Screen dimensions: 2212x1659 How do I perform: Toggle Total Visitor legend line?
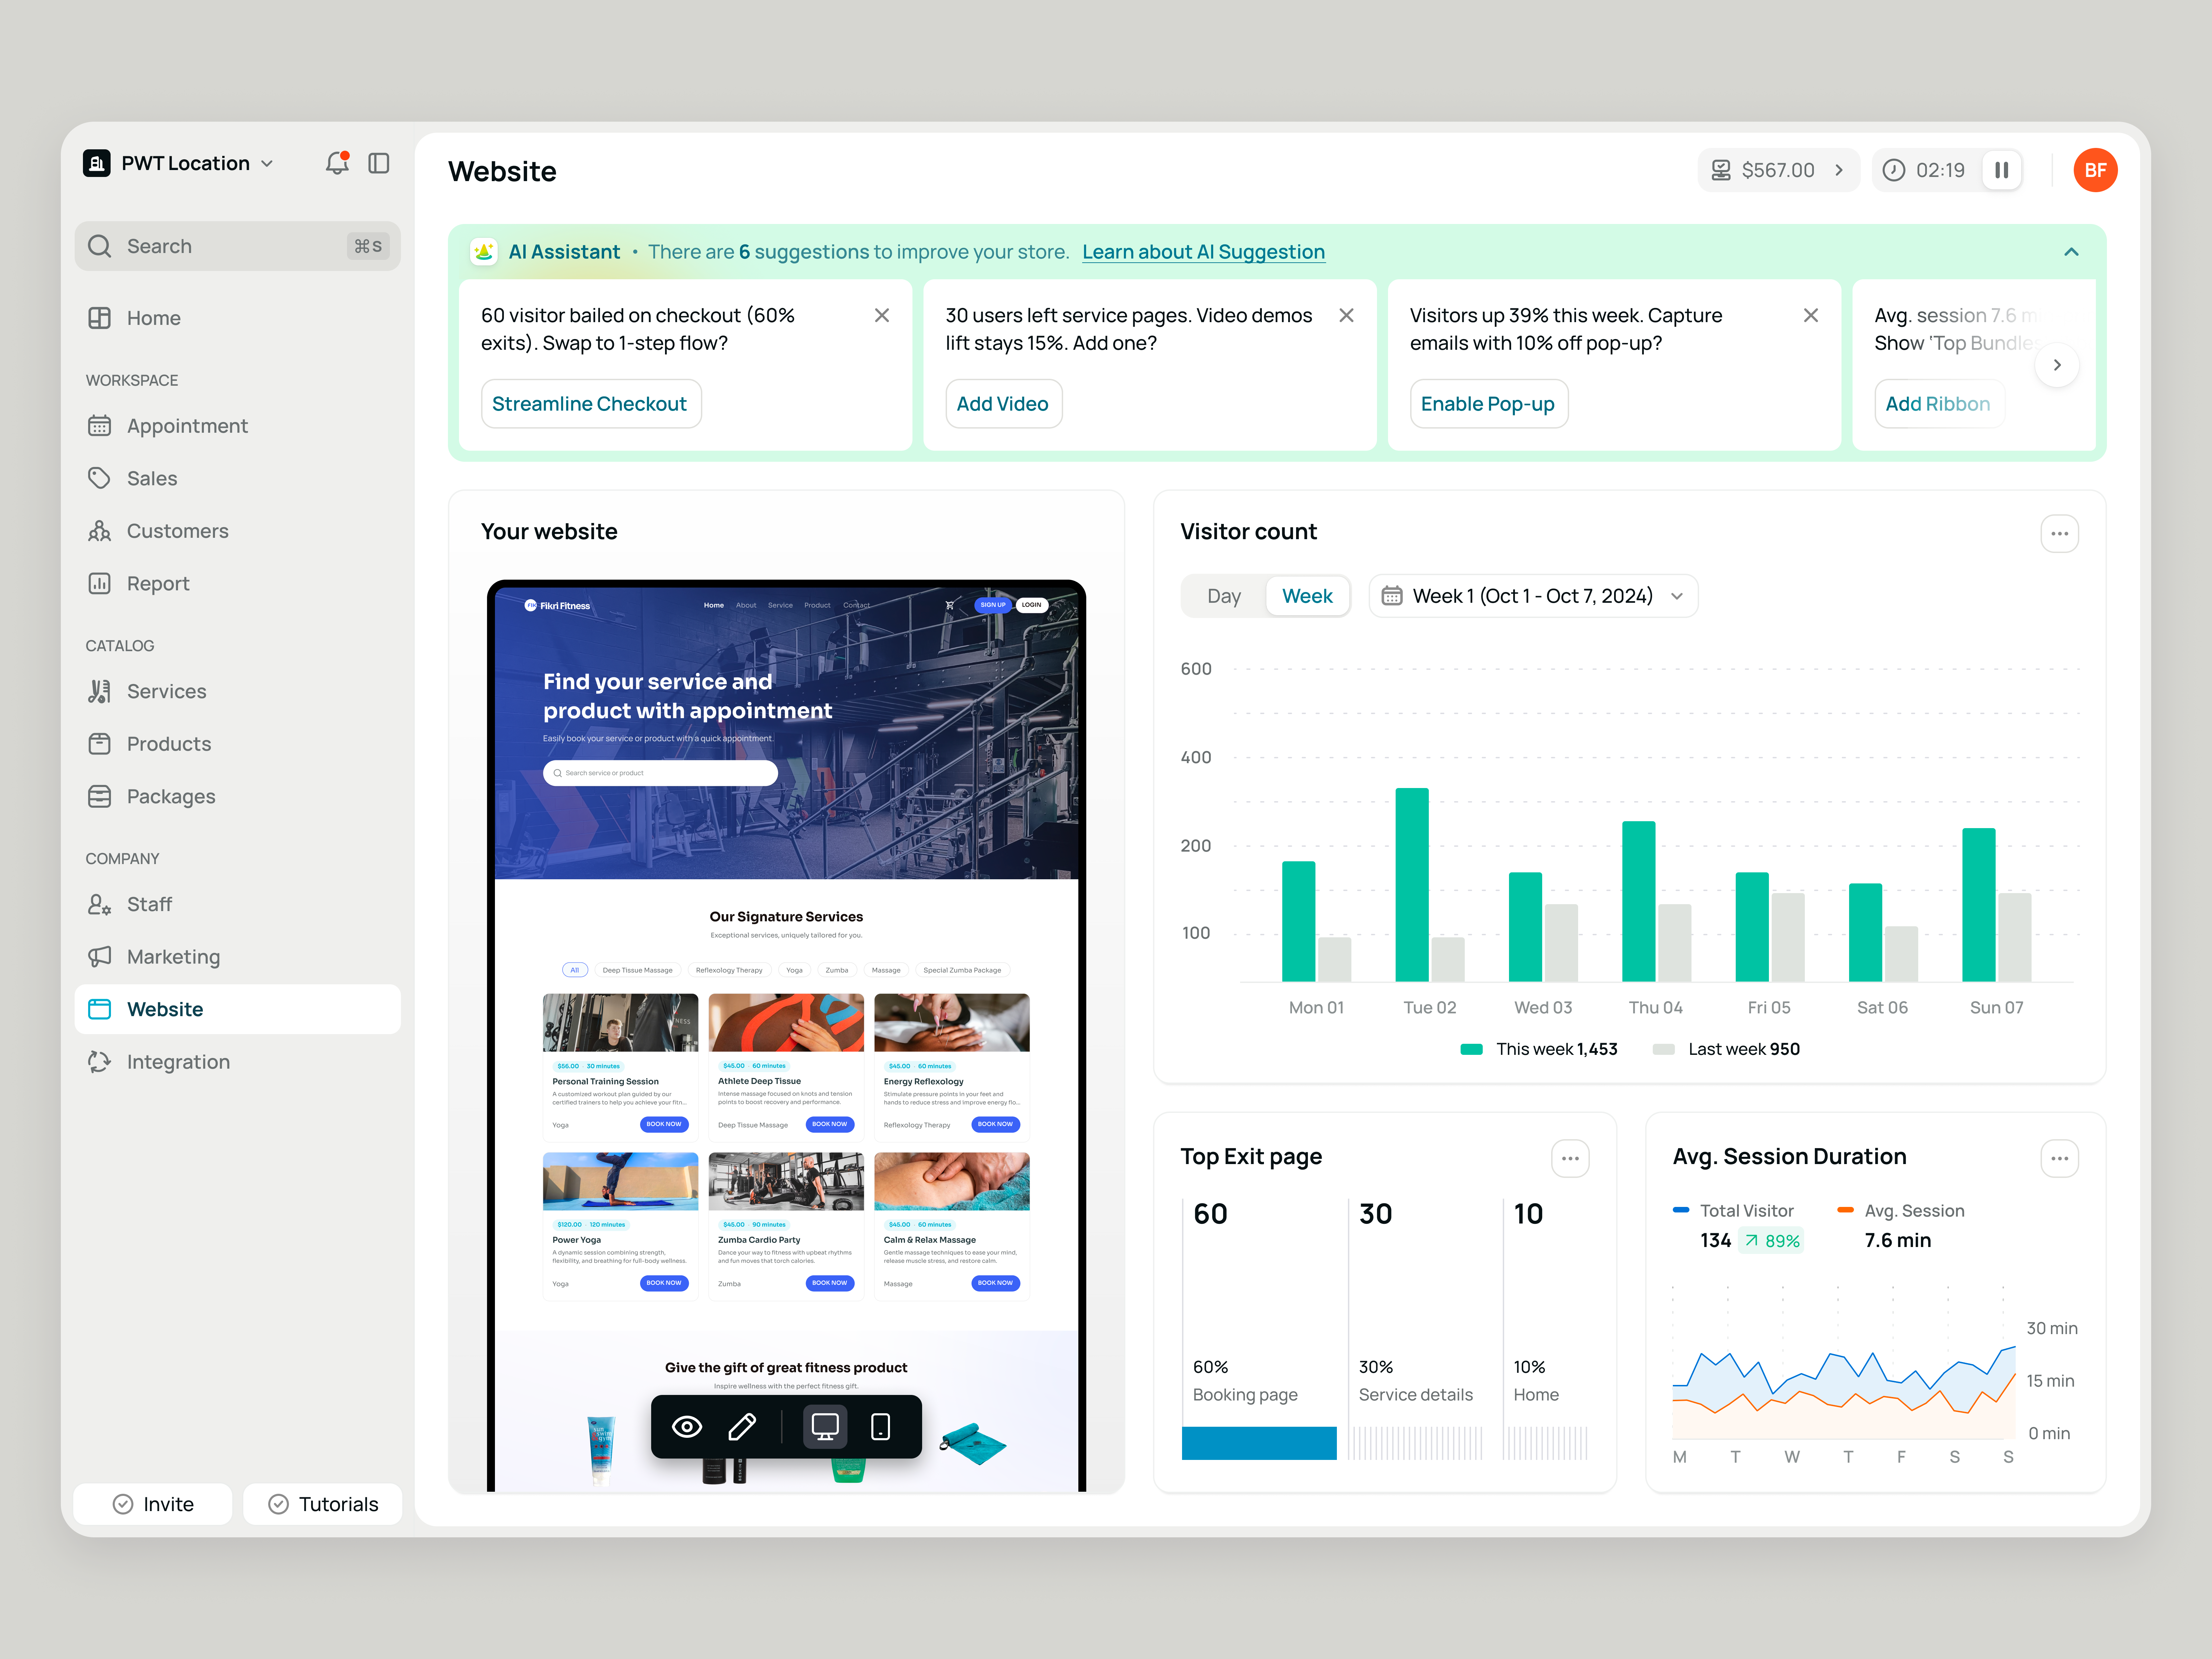[1734, 1211]
